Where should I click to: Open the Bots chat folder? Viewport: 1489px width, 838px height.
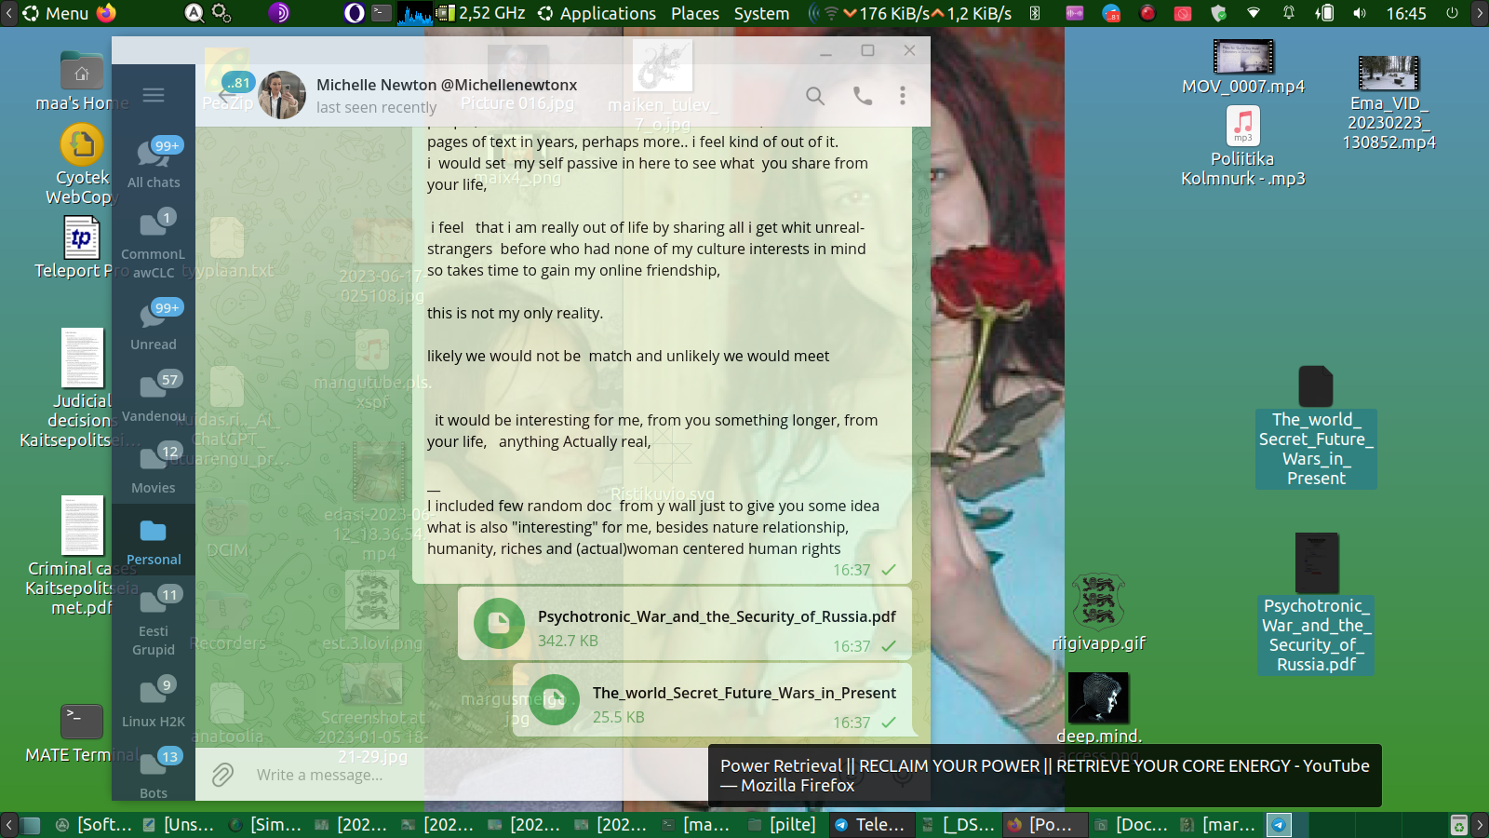point(154,774)
